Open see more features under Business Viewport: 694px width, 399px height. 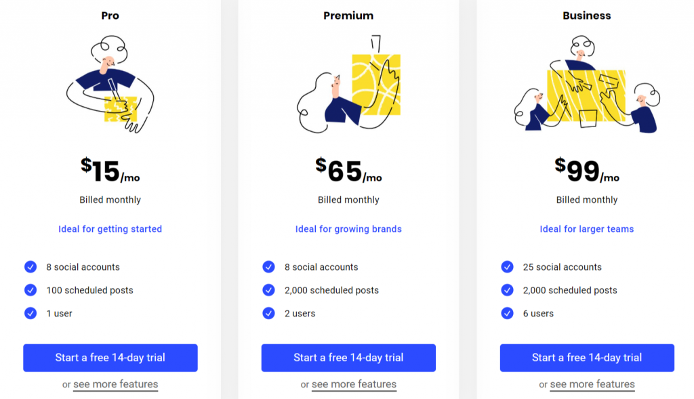(x=592, y=383)
